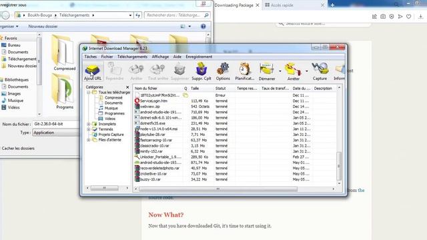This screenshot has height=240, width=427.
Task: Open IDM Options gear icon
Action: point(223,71)
